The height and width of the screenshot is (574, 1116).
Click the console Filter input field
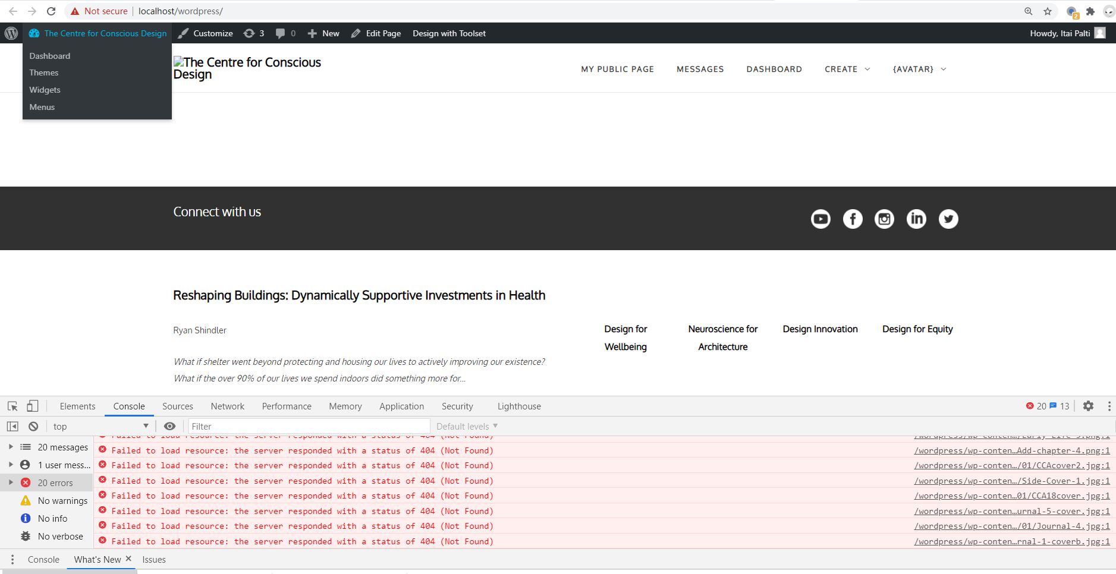point(309,427)
